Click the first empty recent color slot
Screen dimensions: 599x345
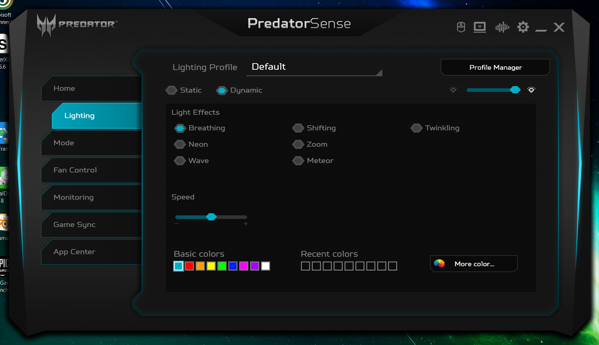(x=305, y=266)
